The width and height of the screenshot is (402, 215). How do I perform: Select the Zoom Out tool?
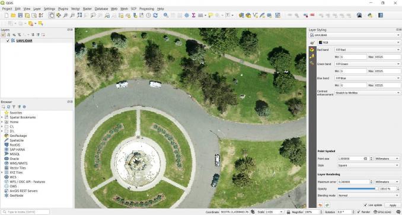(72, 15)
